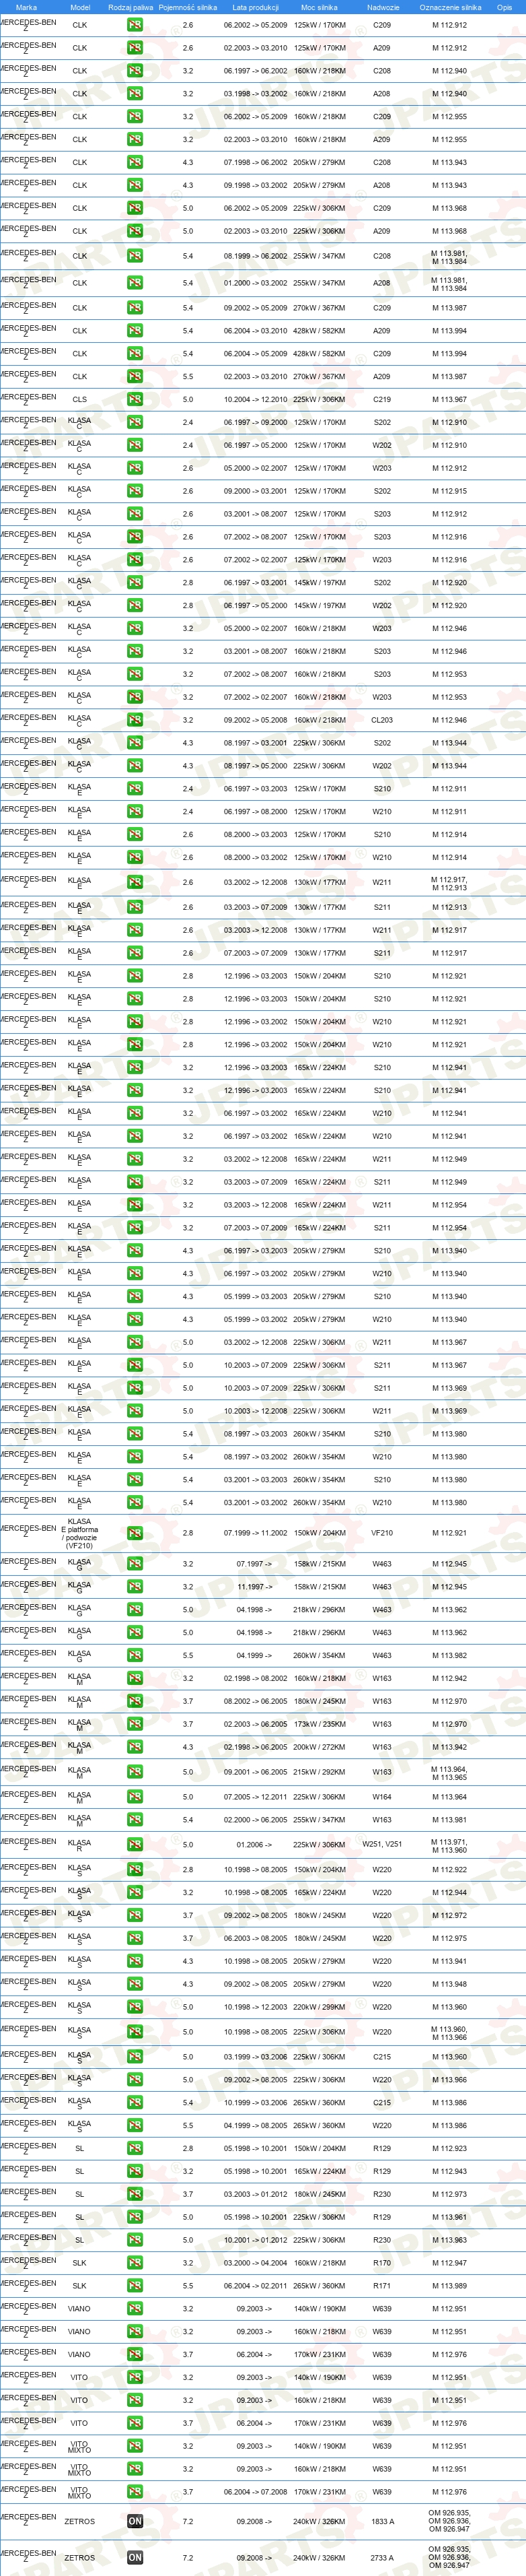Click the Oznaczenie silnika column header
This screenshot has width=526, height=2576.
(450, 7)
